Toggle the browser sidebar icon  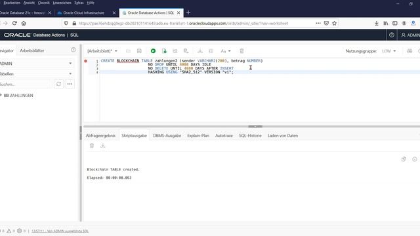(x=395, y=24)
